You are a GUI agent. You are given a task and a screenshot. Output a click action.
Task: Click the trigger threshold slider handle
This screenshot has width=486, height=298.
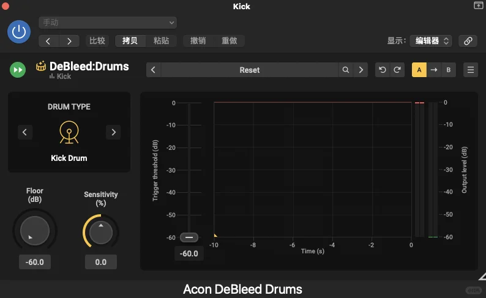189,237
